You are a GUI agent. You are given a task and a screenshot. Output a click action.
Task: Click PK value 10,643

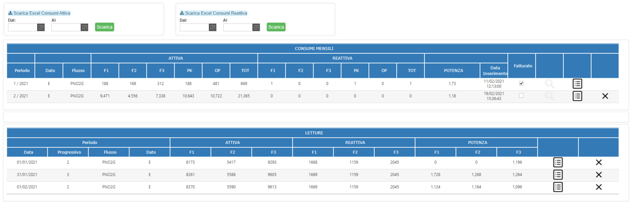coord(188,96)
